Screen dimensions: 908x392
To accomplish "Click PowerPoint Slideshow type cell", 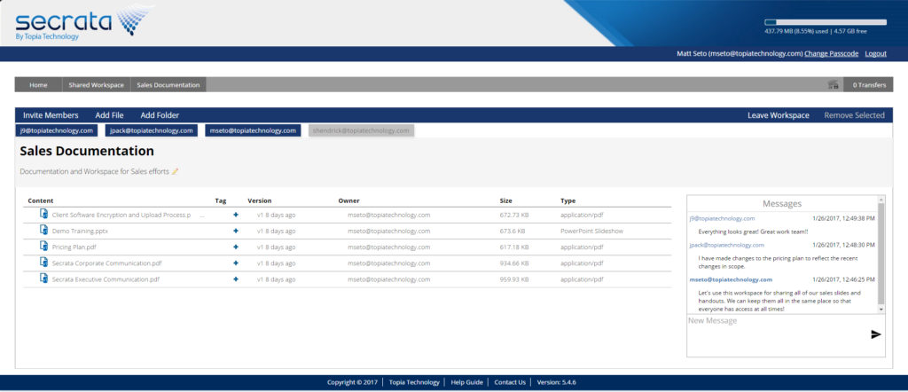I will [x=591, y=231].
